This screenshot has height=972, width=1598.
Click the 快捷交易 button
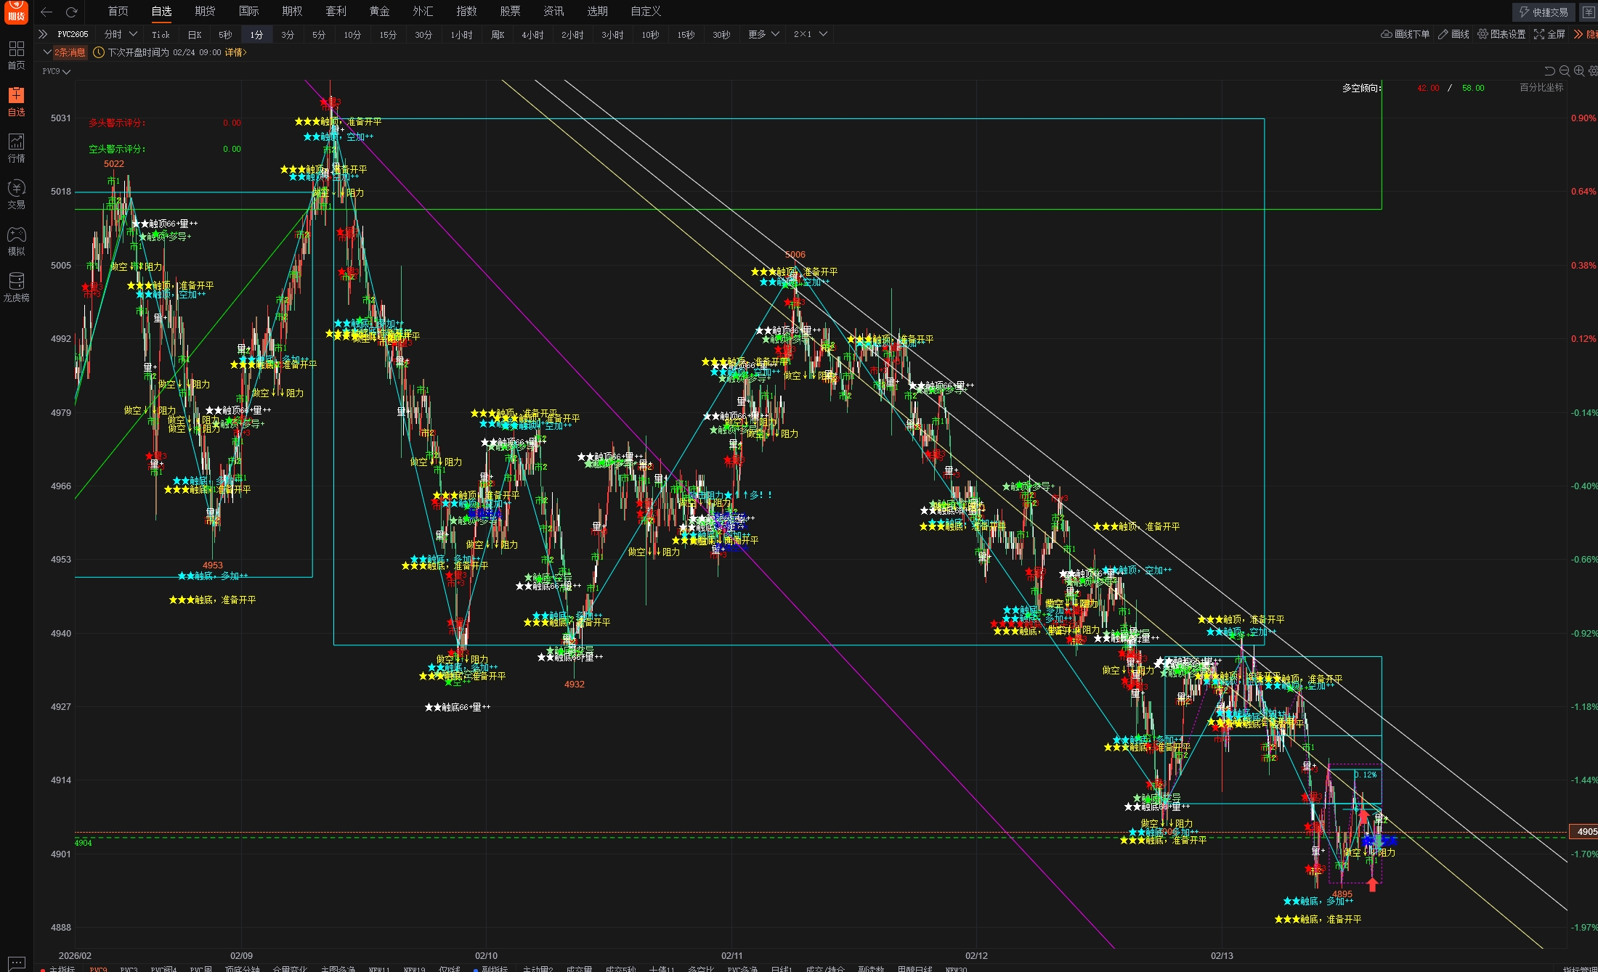tap(1544, 12)
